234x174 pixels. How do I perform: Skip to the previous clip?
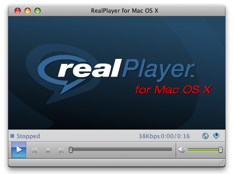click(x=35, y=150)
